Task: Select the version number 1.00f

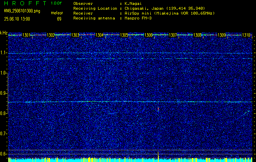Action: click(x=56, y=3)
